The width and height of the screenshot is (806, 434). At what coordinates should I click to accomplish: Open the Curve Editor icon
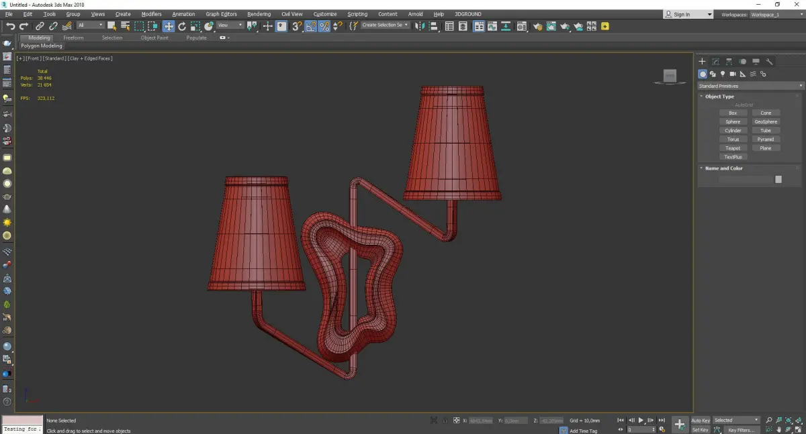(492, 26)
